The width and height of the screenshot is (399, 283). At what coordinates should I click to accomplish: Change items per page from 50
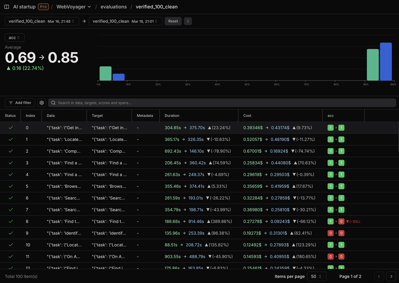pyautogui.click(x=316, y=276)
